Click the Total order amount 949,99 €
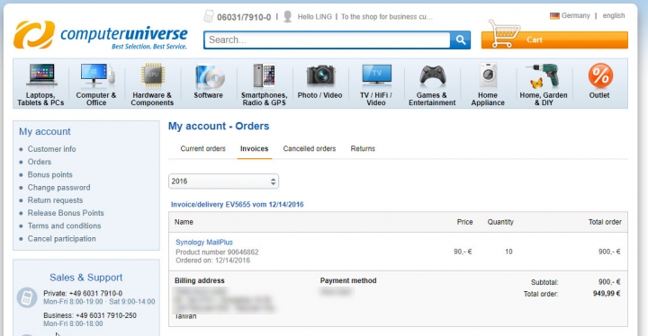The height and width of the screenshot is (336, 648). 607,294
